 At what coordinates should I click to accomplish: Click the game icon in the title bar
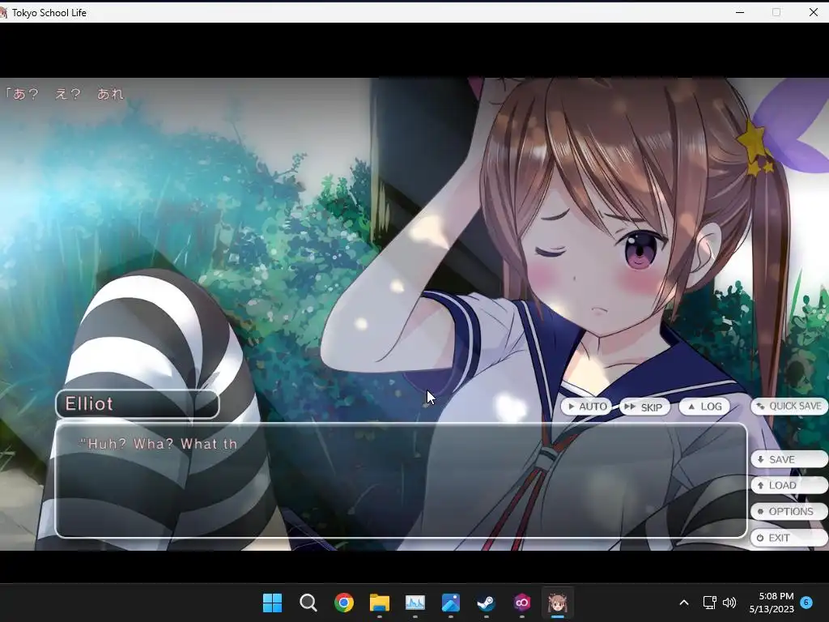[x=4, y=12]
